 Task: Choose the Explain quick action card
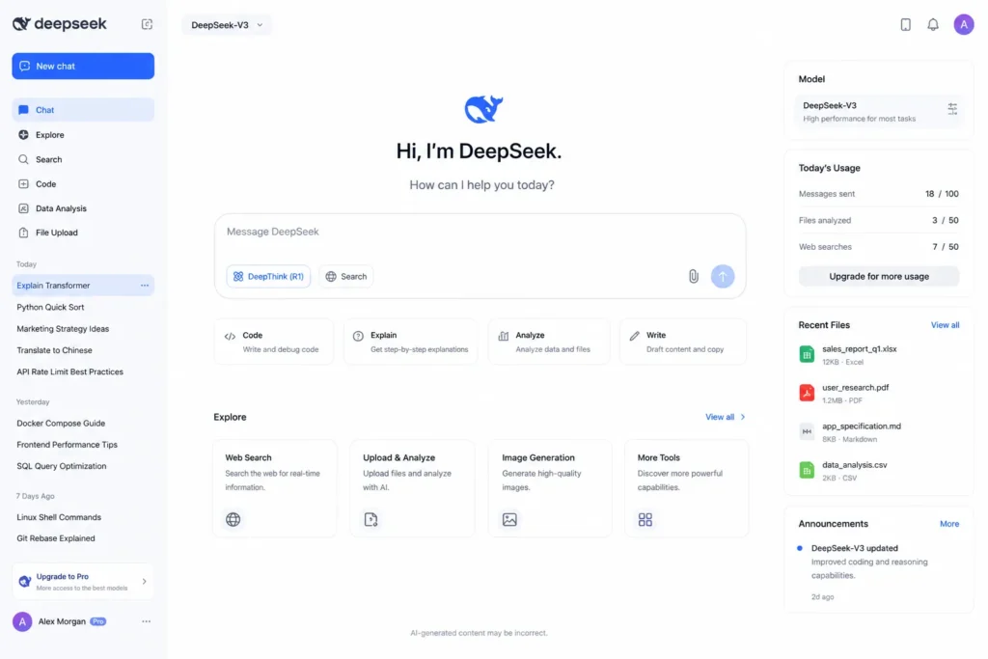tap(411, 342)
